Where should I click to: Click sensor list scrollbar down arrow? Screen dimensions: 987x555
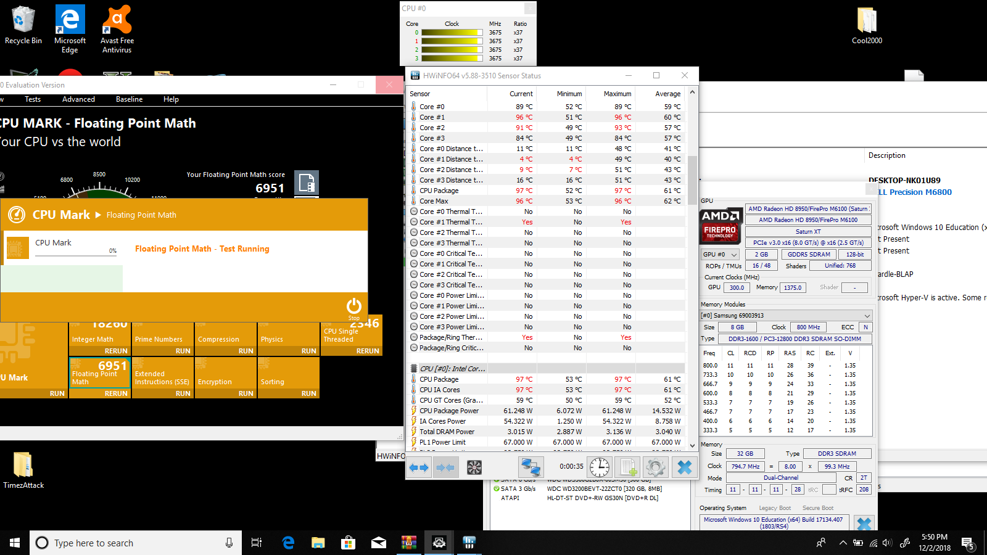coord(692,445)
